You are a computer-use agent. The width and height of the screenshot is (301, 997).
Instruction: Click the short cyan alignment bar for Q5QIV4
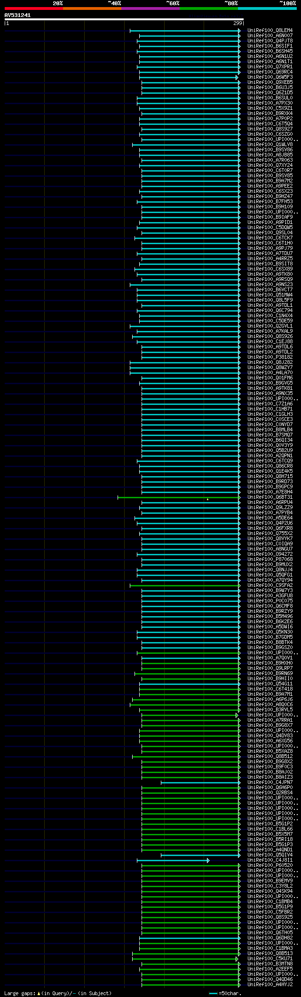pyautogui.click(x=200, y=855)
